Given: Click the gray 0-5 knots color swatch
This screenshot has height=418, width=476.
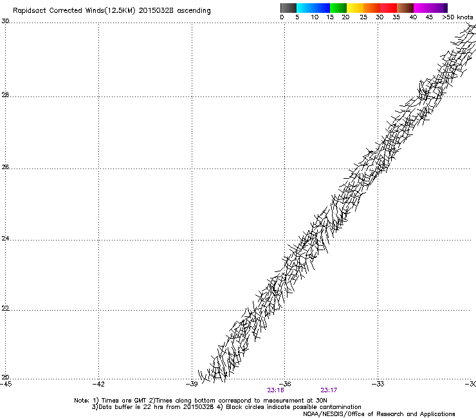Looking at the screenshot, I should 288,8.
